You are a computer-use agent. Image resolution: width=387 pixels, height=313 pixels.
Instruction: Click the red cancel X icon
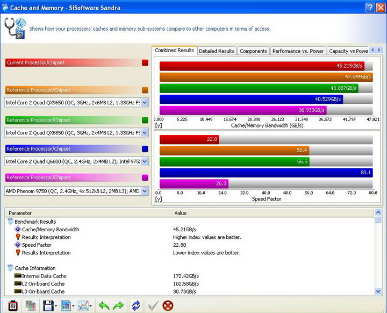coord(168,306)
